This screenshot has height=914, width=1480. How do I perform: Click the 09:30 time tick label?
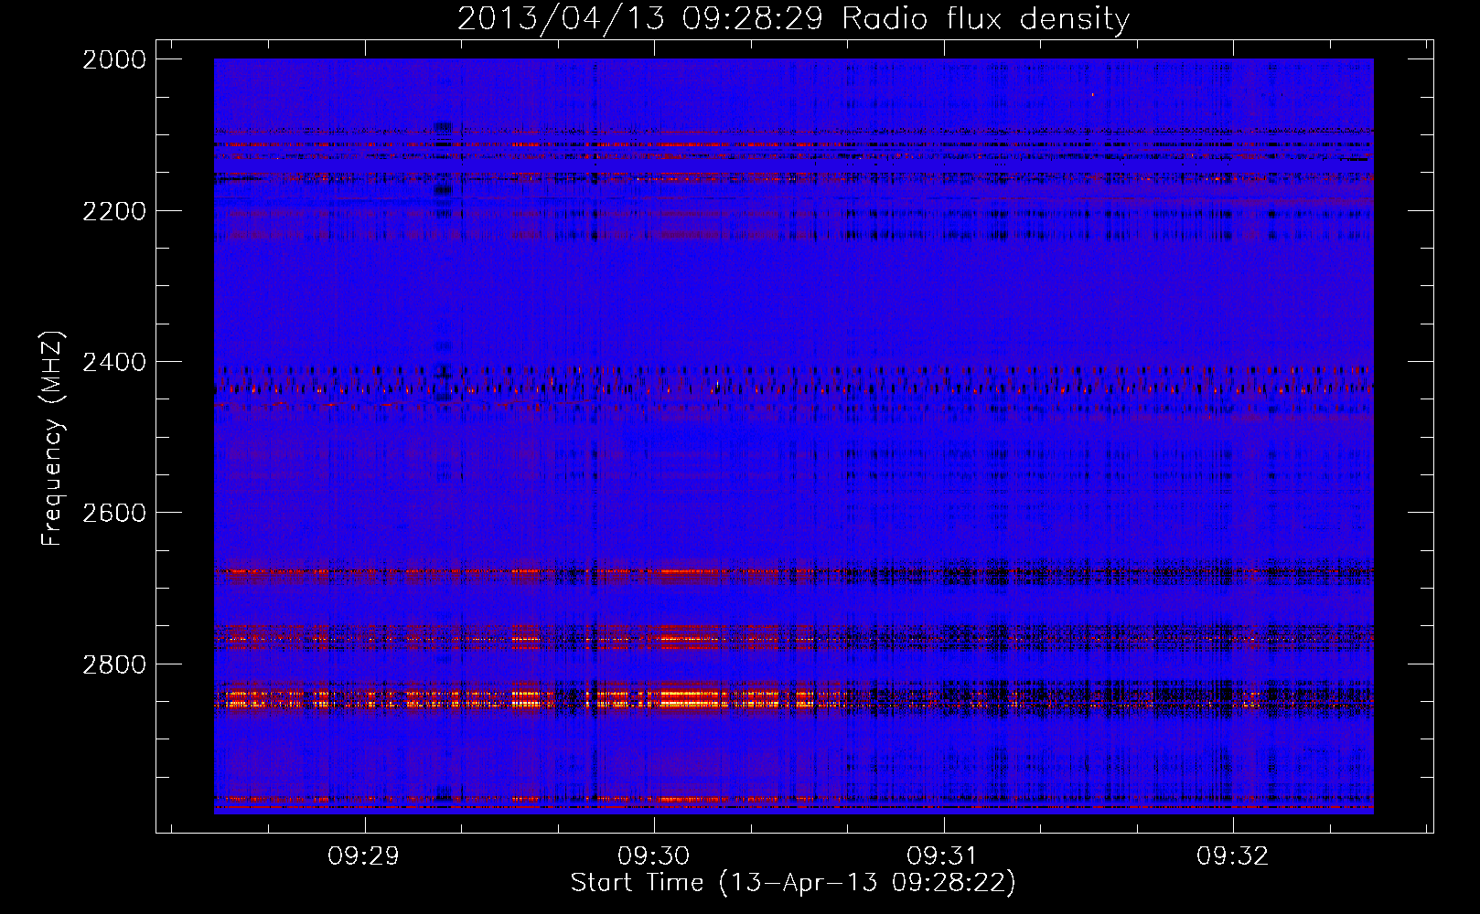click(654, 856)
